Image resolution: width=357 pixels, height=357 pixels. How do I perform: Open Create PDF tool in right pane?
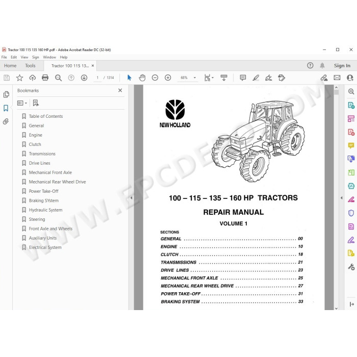point(351,132)
